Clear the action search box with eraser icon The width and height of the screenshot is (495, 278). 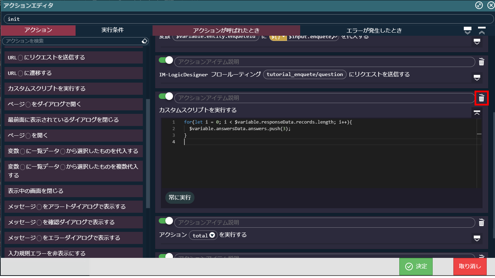coord(145,41)
